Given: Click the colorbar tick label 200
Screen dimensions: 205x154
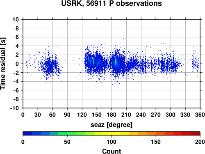Looking at the screenshot, I should [200, 142].
